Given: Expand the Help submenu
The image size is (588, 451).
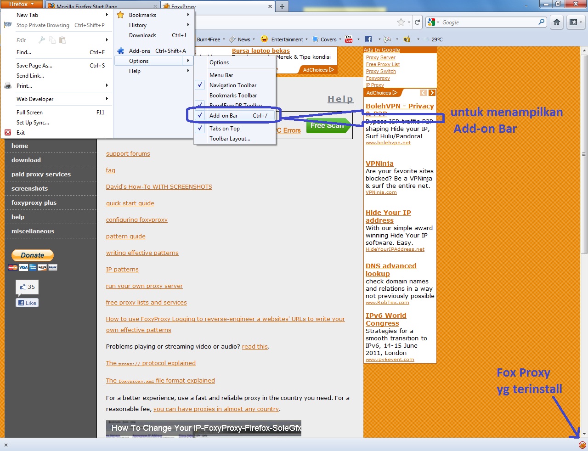Looking at the screenshot, I should pos(188,71).
